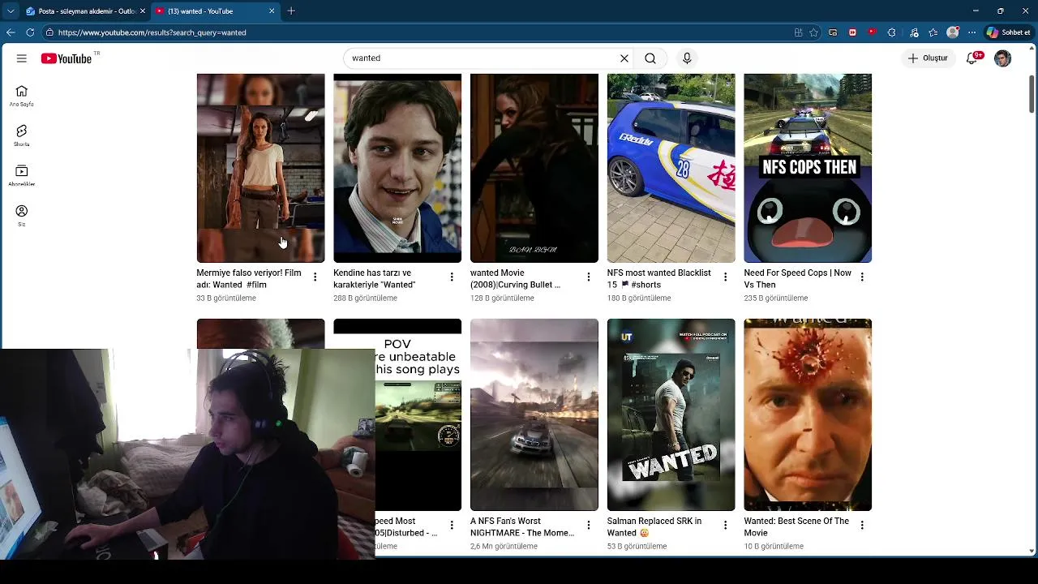1038x584 pixels.
Task: Open title 'Need For Speed Cops | Now Vs Then'
Action: [798, 279]
